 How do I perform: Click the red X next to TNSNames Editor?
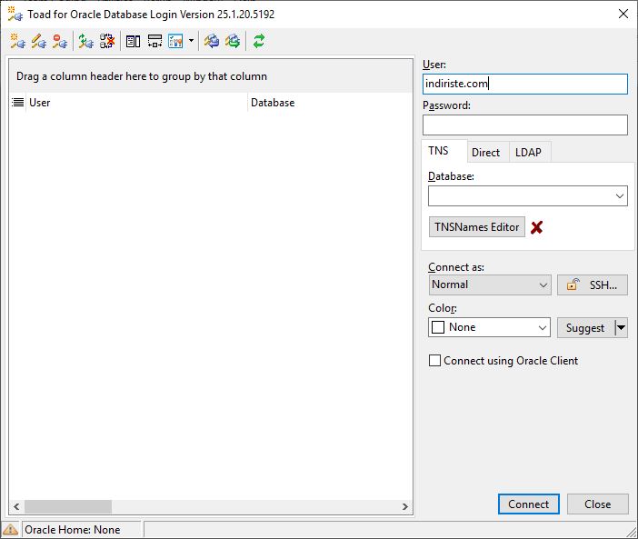(x=537, y=227)
